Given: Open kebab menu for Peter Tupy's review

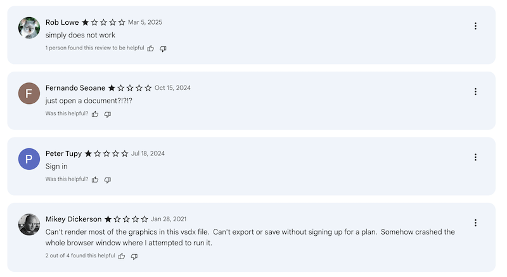Looking at the screenshot, I should (x=475, y=157).
